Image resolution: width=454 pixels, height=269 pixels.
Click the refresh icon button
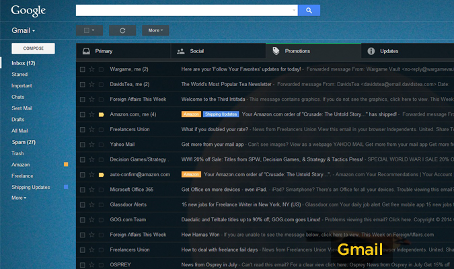122,30
